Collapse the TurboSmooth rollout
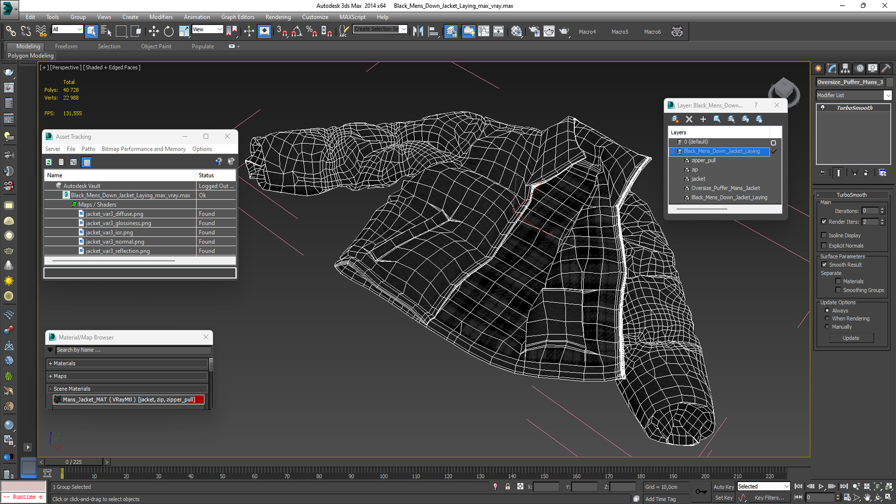 tap(851, 195)
